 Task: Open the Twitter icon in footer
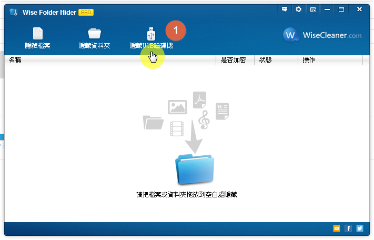pyautogui.click(x=360, y=228)
